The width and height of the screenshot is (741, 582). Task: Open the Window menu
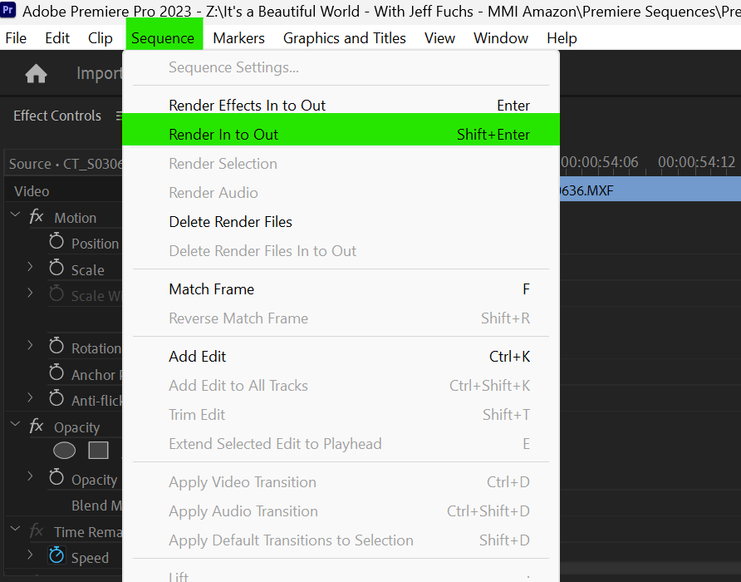pyautogui.click(x=501, y=38)
